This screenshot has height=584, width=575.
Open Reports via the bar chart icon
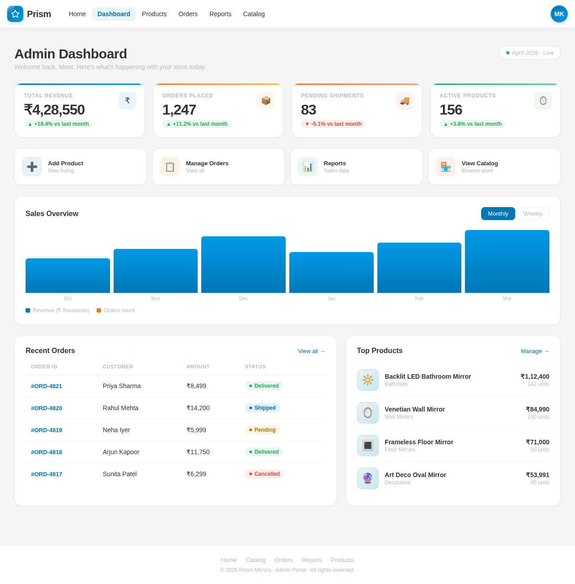pyautogui.click(x=308, y=167)
